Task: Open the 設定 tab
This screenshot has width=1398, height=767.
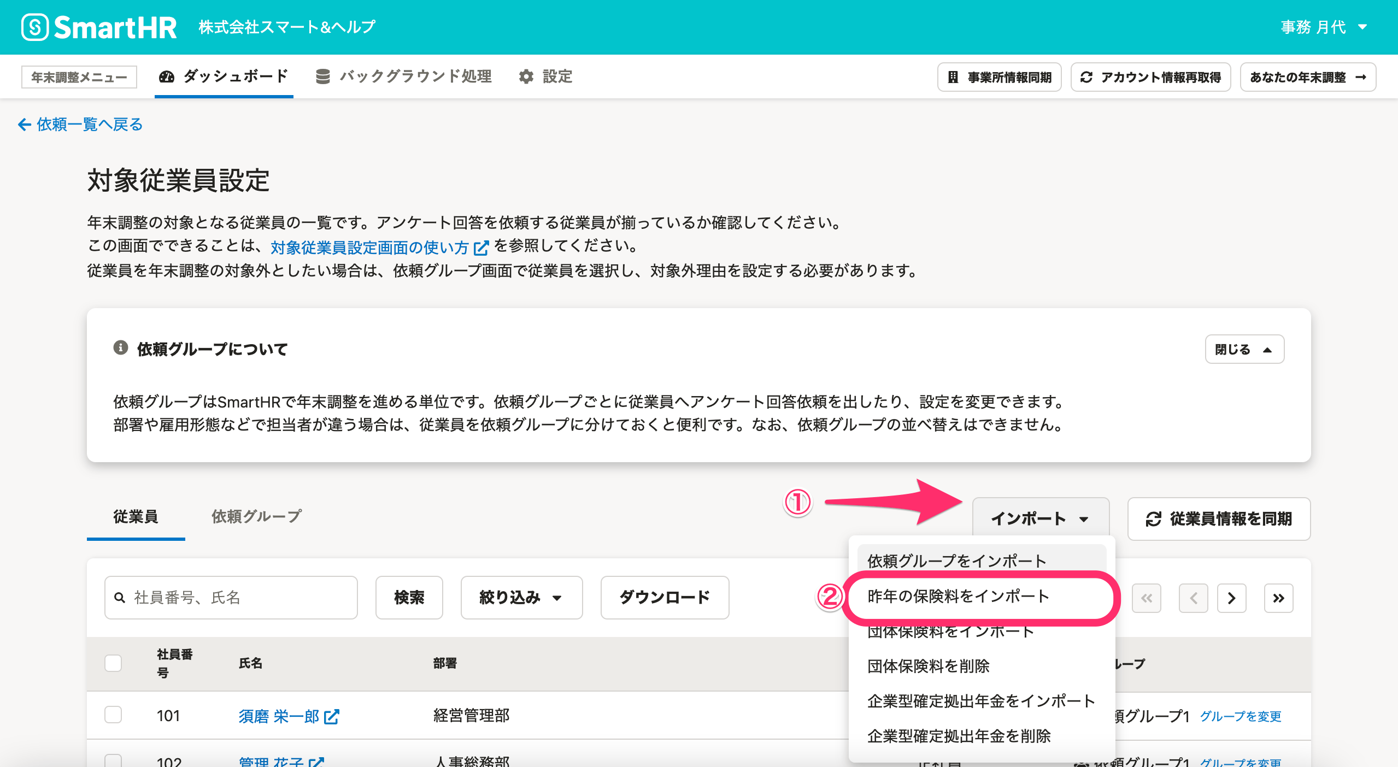Action: point(545,76)
